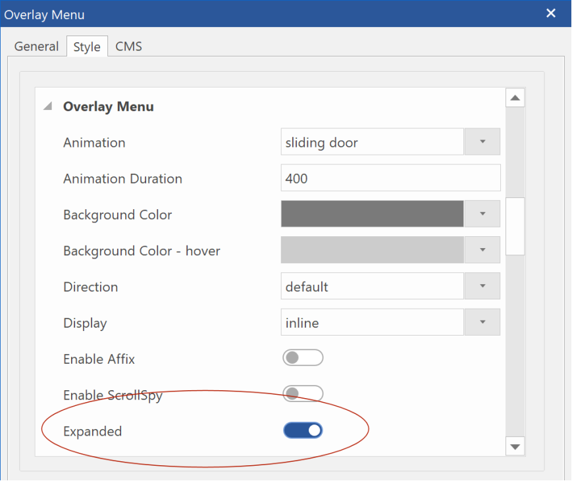
Task: Enable the ScrollSpy toggle switch
Action: tap(303, 393)
